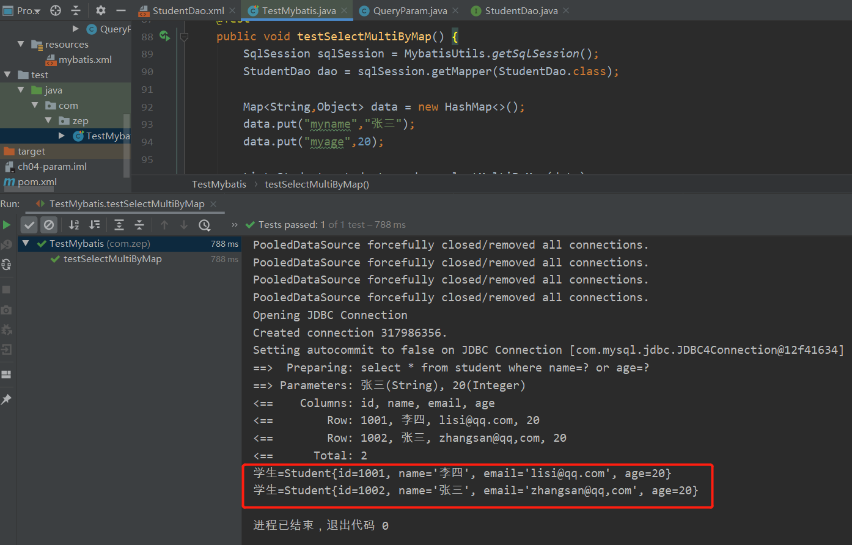Image resolution: width=852 pixels, height=545 pixels.
Task: Open the Project view dropdown
Action: point(22,10)
